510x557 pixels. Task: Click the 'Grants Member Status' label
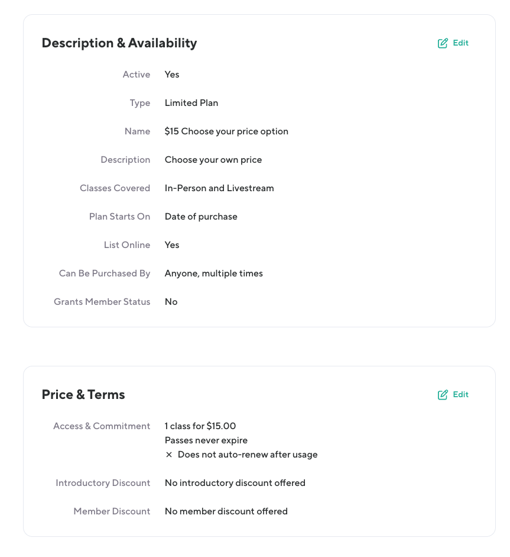point(102,302)
